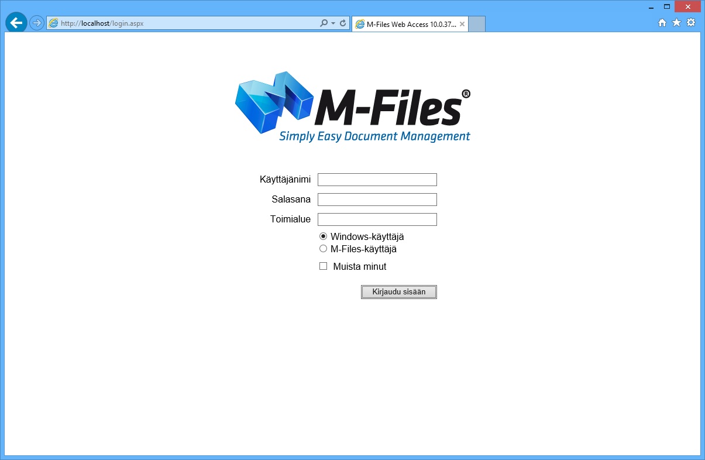Click the Käyttäjänimi label text
Viewport: 705px width, 460px height.
point(285,179)
